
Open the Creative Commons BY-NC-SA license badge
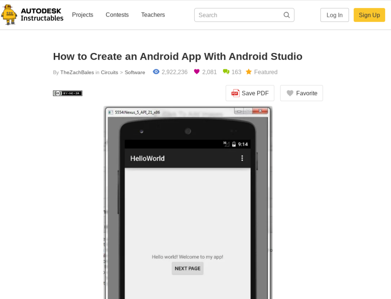67,93
